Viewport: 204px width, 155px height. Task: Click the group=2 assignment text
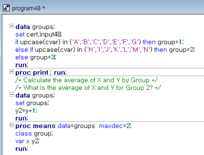point(182,50)
